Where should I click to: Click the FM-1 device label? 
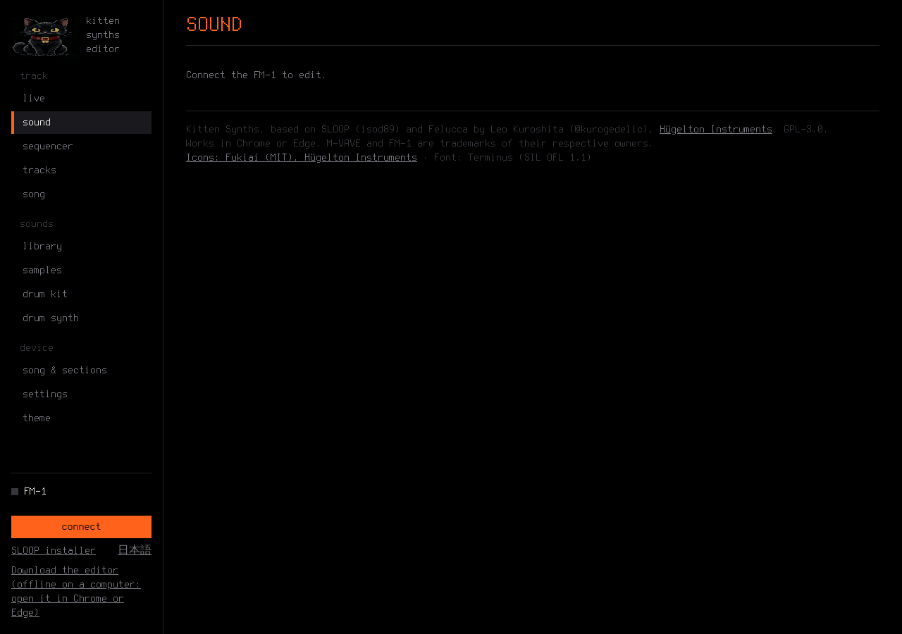35,492
